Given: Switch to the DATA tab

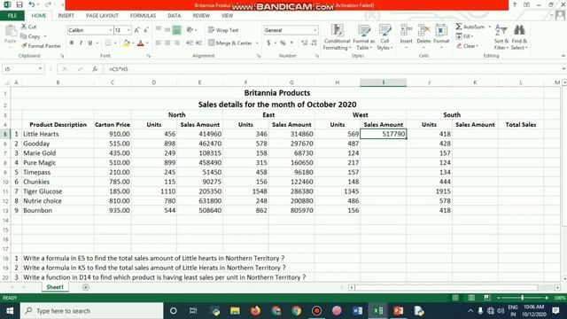Looking at the screenshot, I should point(174,16).
